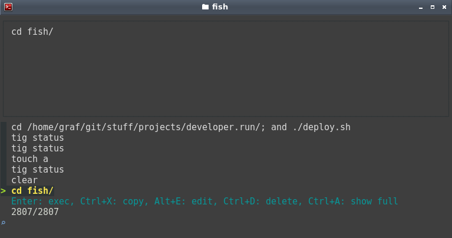
Task: Click the 2807/2807 match counter
Action: pyautogui.click(x=35, y=211)
